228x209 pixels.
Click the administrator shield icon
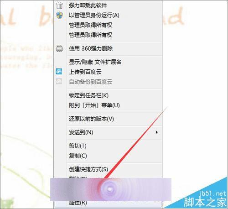tap(59, 15)
